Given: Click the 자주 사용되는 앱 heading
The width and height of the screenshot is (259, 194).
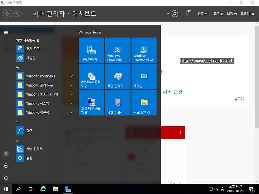Looking at the screenshot, I should (27, 40).
